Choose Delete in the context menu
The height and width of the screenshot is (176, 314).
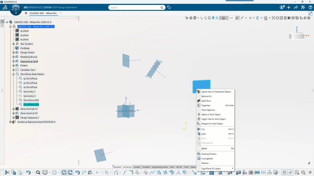tap(215, 149)
